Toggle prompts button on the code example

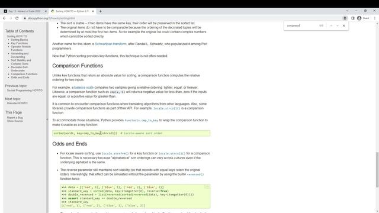[x=207, y=187]
